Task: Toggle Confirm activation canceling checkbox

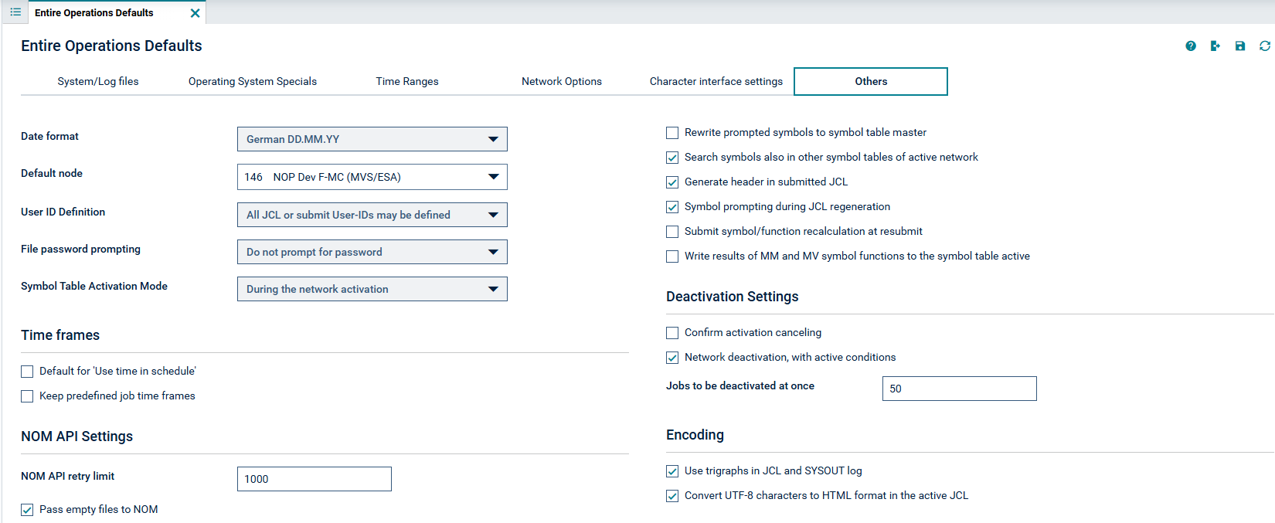Action: coord(672,333)
